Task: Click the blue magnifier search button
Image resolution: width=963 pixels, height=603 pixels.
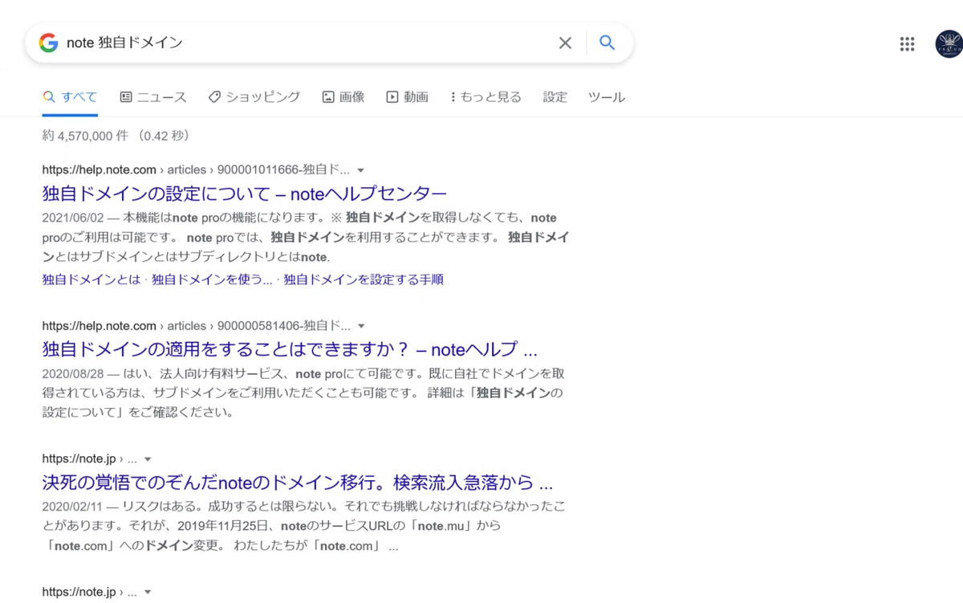Action: pyautogui.click(x=607, y=43)
